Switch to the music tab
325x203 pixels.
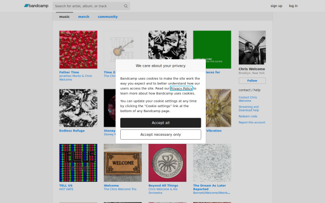coord(64,17)
